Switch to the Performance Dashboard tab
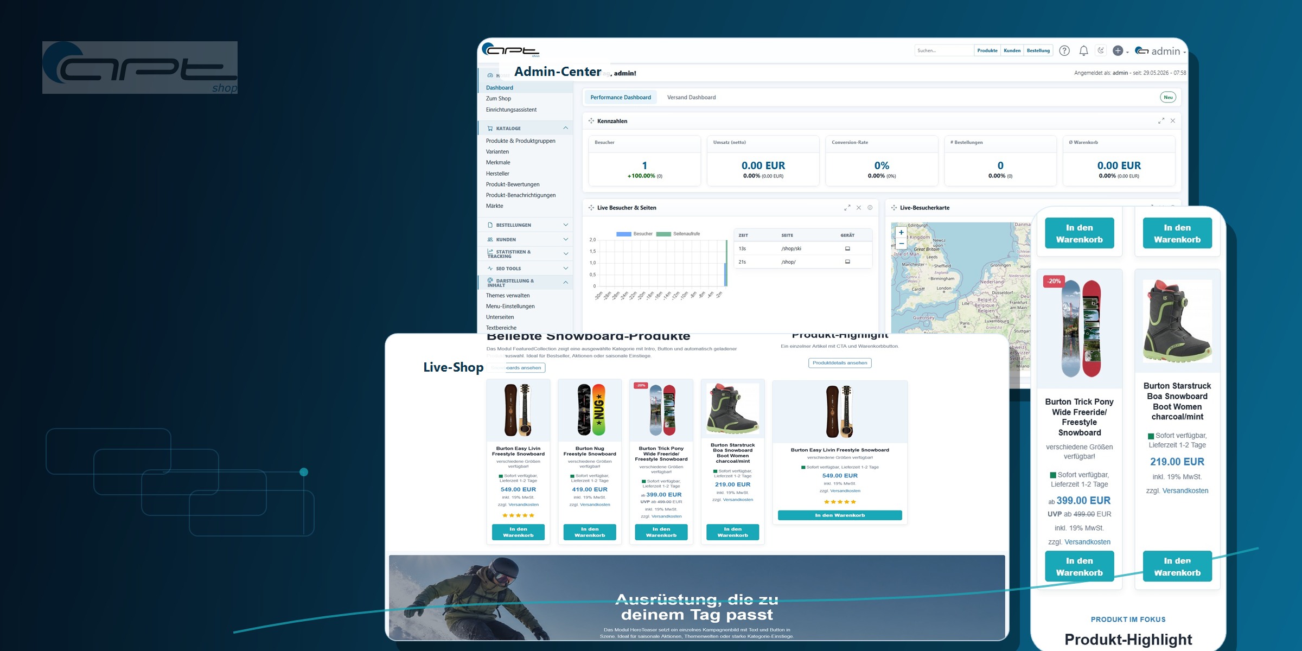 coord(621,98)
